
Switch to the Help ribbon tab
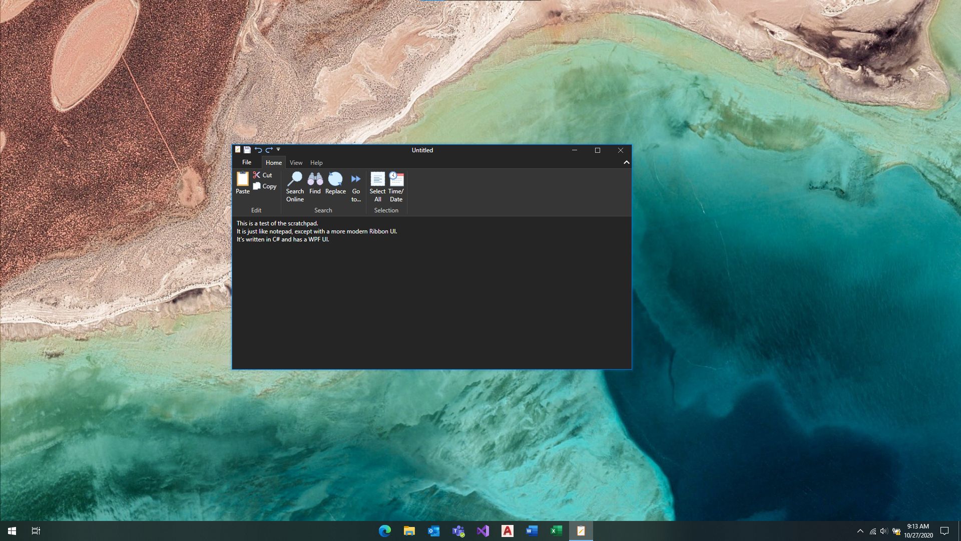coord(316,162)
